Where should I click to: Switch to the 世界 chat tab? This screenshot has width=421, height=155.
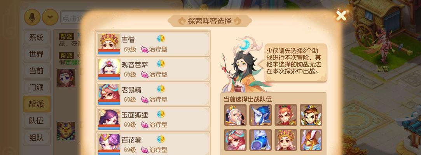point(37,54)
